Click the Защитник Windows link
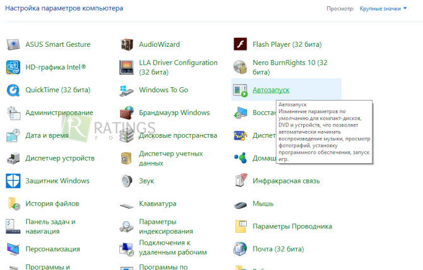Viewport: 423px width, 270px height. coord(57,181)
